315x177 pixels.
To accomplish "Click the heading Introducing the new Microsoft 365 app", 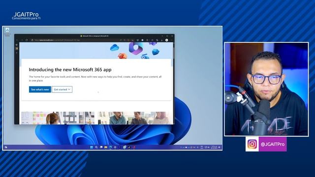I will tap(70, 70).
